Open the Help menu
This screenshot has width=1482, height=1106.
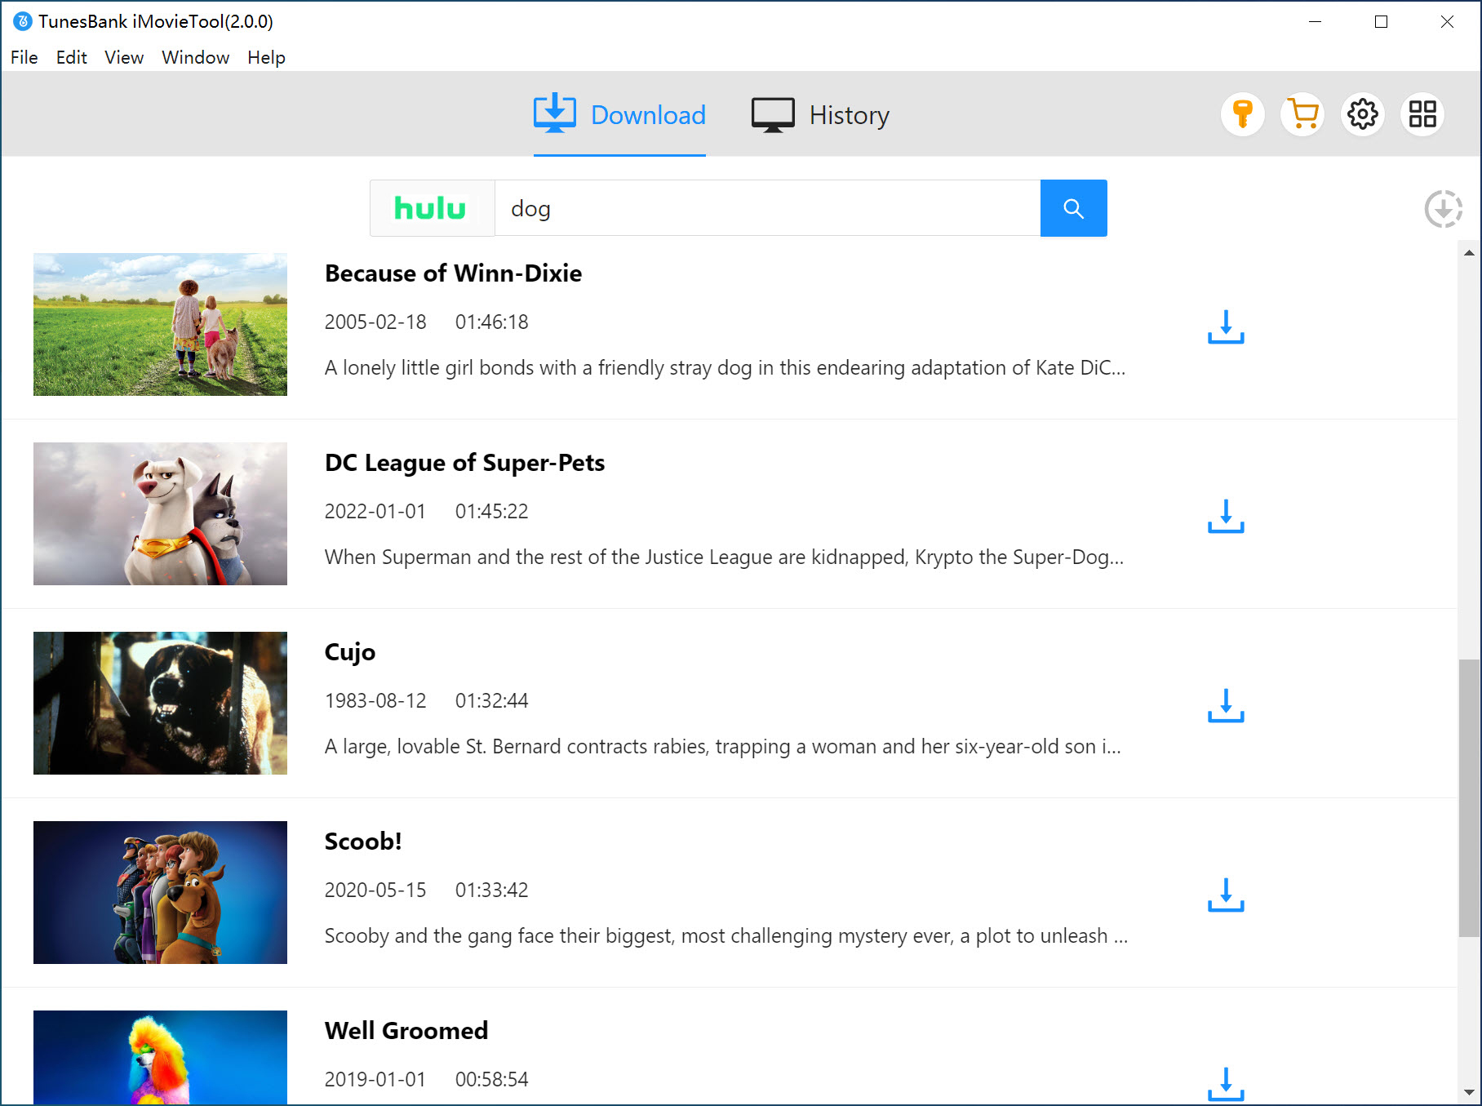267,57
